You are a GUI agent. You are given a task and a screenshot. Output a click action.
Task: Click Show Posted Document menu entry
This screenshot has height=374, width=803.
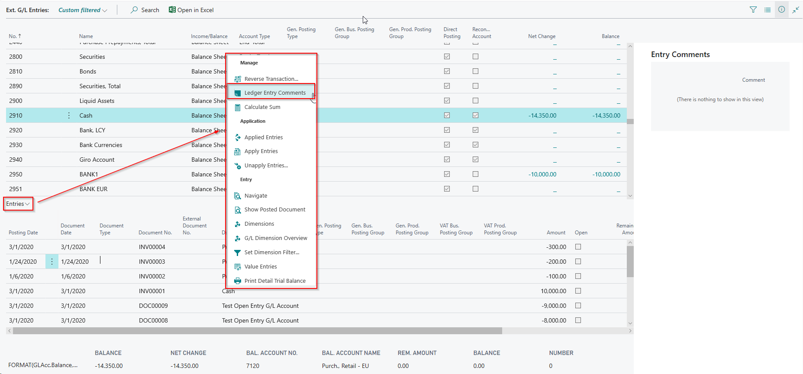click(274, 210)
